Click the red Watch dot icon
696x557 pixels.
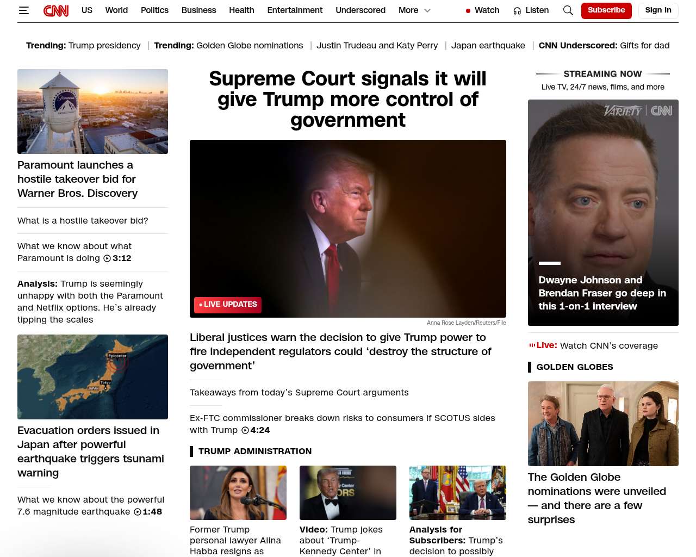[468, 10]
